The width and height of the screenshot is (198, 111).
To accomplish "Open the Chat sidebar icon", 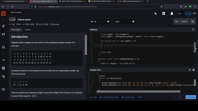I will [3, 68].
